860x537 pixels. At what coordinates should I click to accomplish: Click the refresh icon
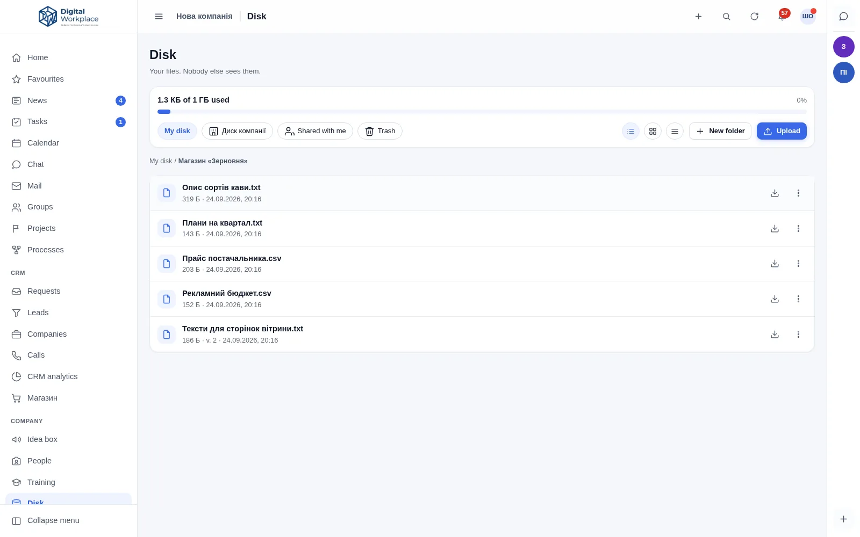pyautogui.click(x=754, y=17)
